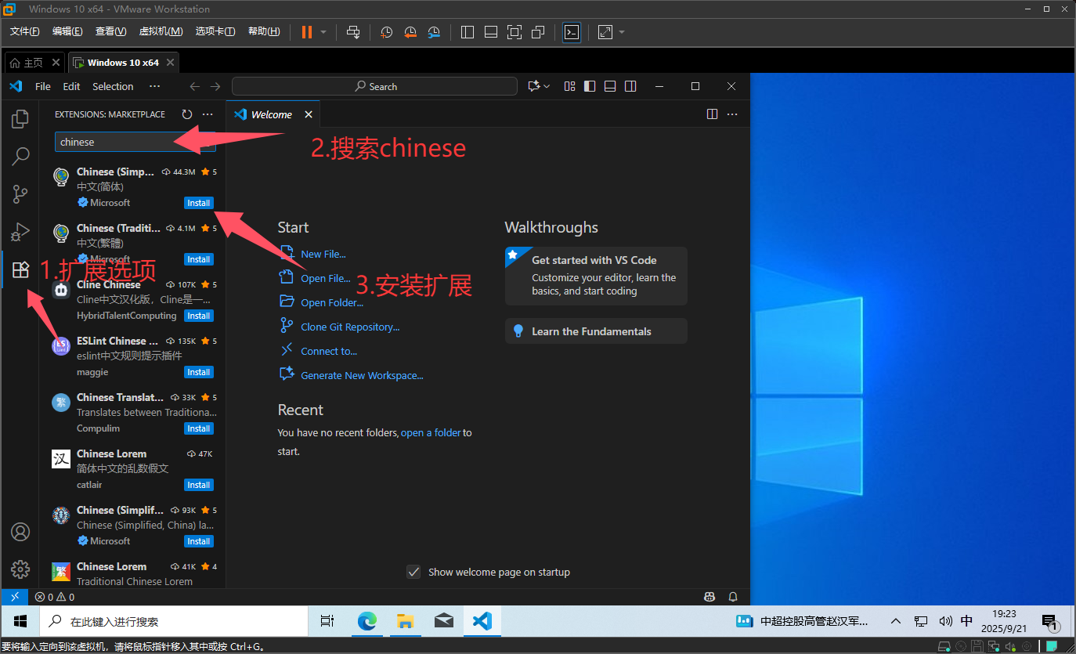The image size is (1076, 654).
Task: Expand the Copilot chat dropdown arrow
Action: (547, 86)
